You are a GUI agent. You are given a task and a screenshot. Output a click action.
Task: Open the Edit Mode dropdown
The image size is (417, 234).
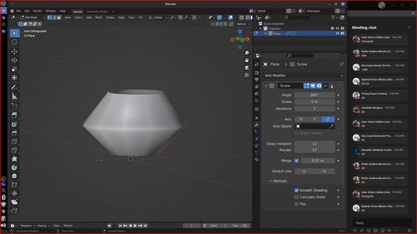33,18
